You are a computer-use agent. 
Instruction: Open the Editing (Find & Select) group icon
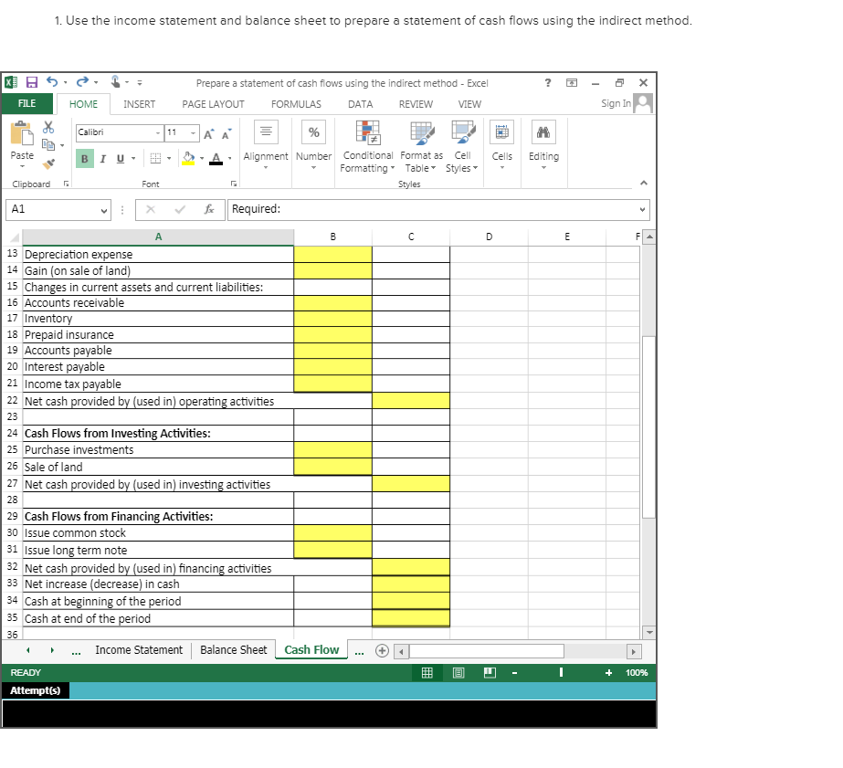(x=544, y=131)
